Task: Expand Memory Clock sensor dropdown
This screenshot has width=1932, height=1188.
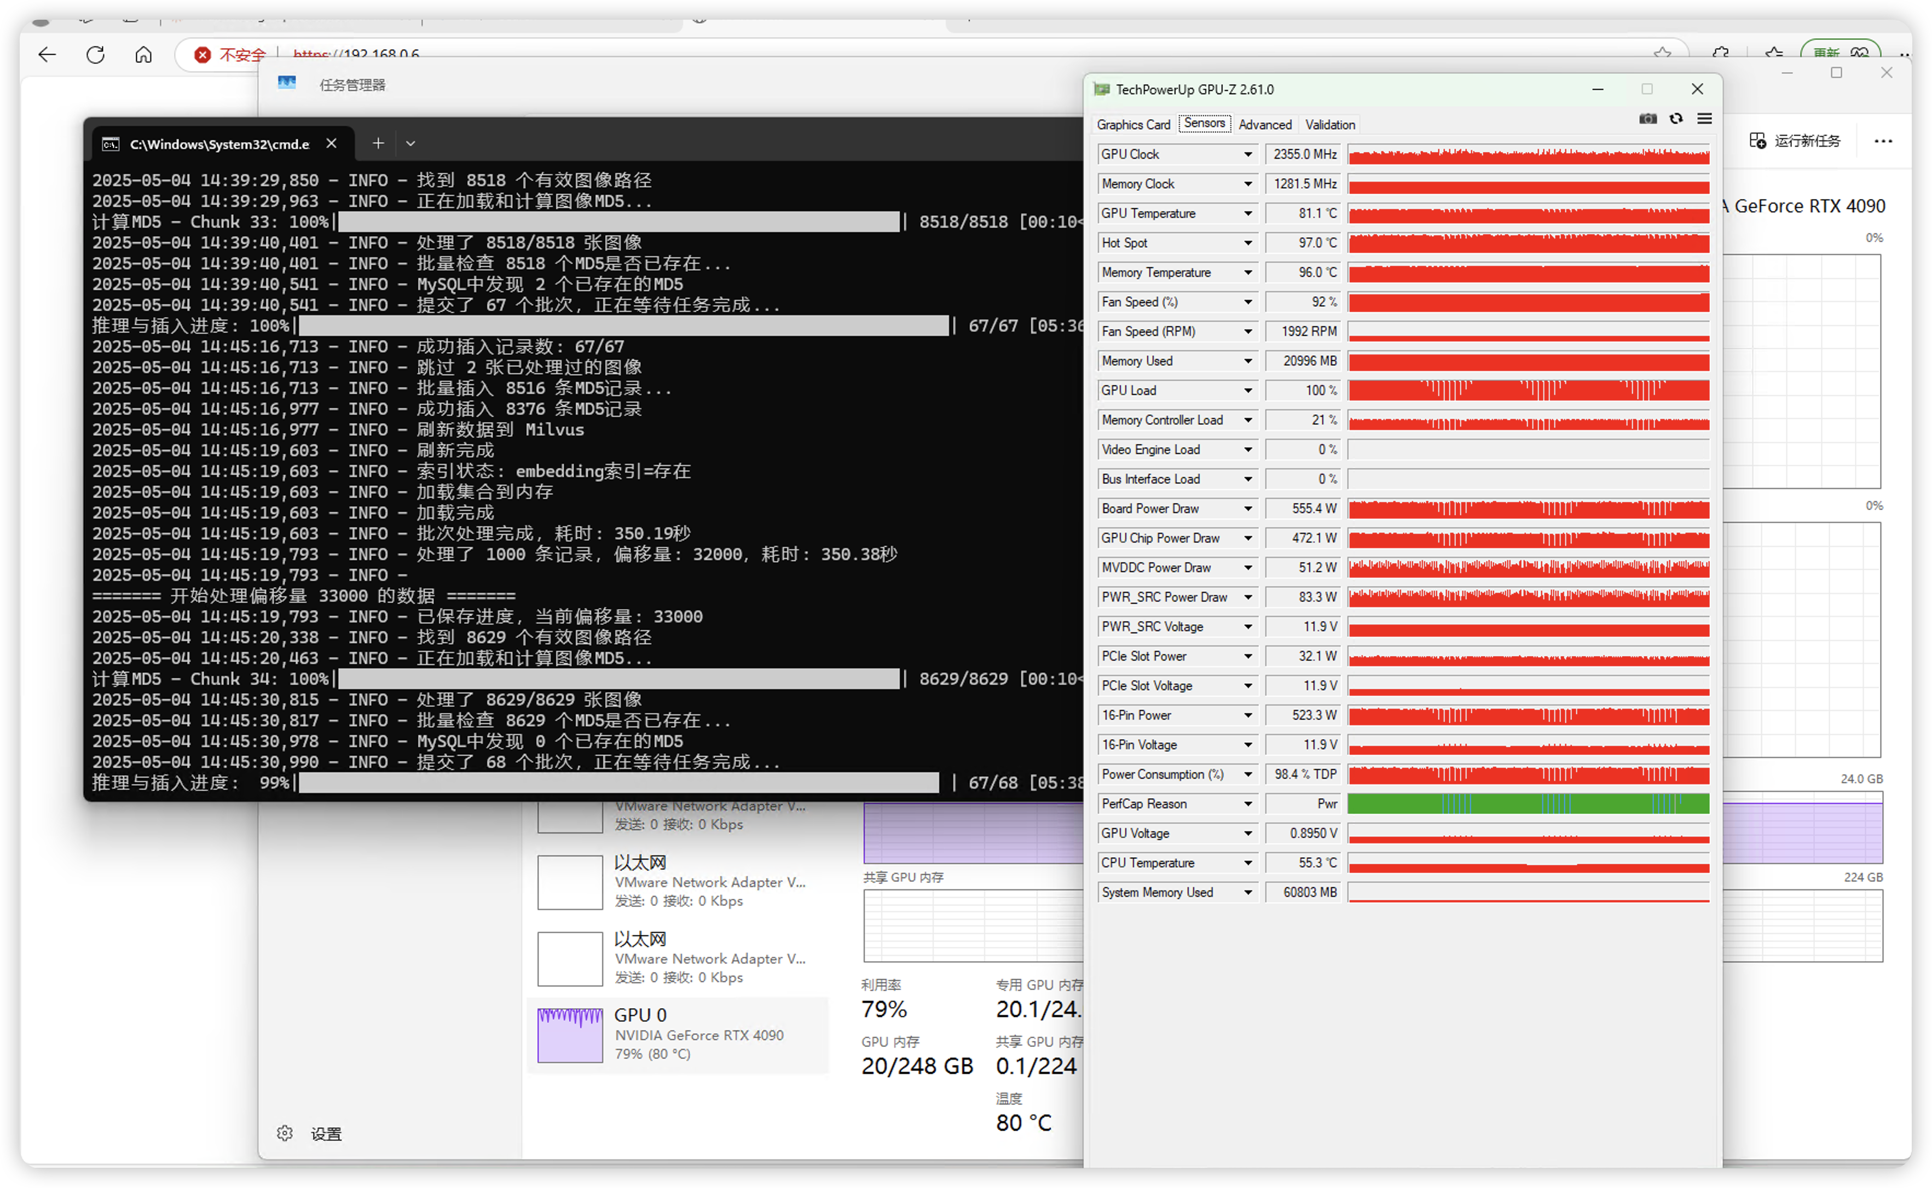Action: [x=1247, y=184]
